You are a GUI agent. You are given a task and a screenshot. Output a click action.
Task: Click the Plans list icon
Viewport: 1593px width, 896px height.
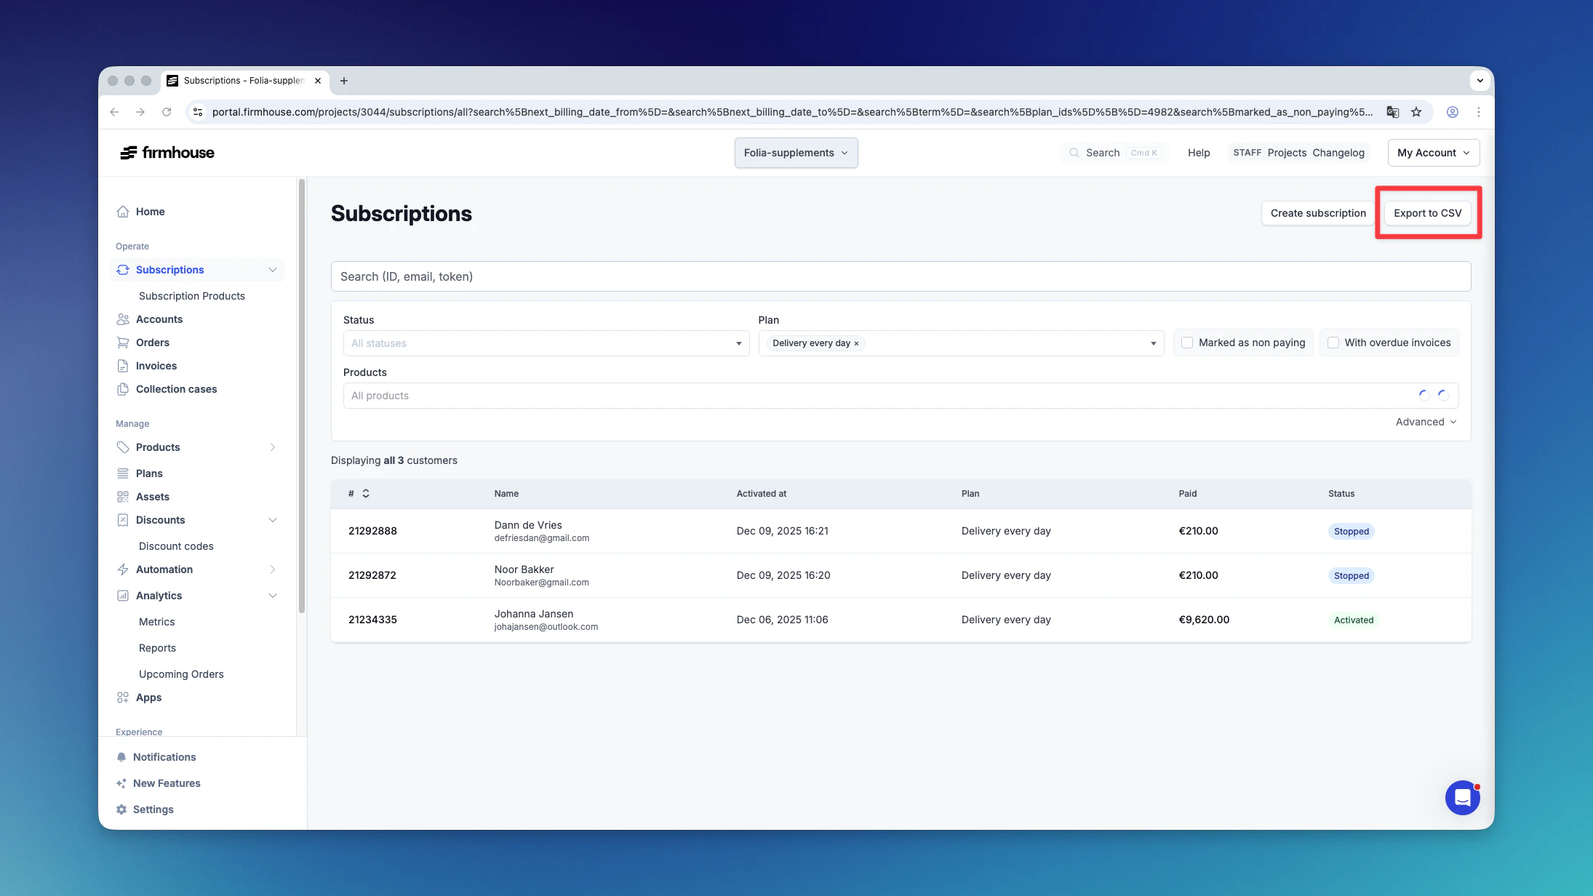123,473
